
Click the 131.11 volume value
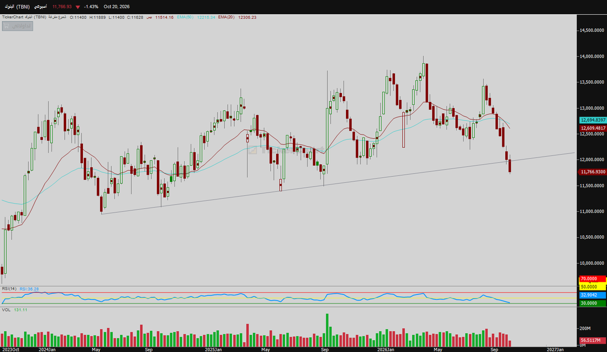tap(21, 309)
